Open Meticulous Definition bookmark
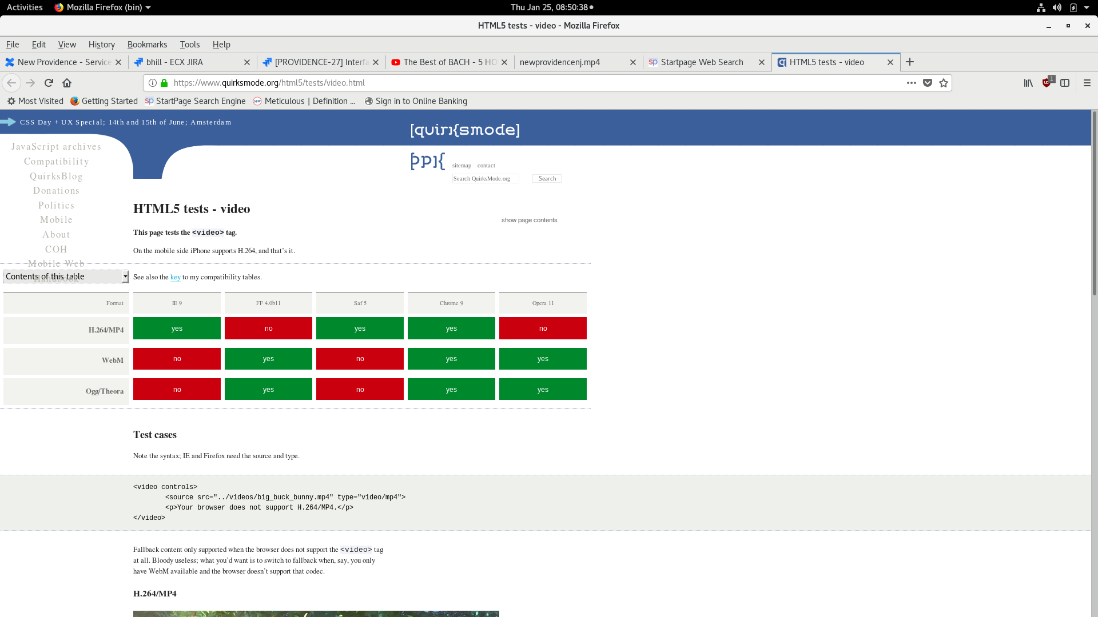The image size is (1098, 617). click(x=305, y=101)
